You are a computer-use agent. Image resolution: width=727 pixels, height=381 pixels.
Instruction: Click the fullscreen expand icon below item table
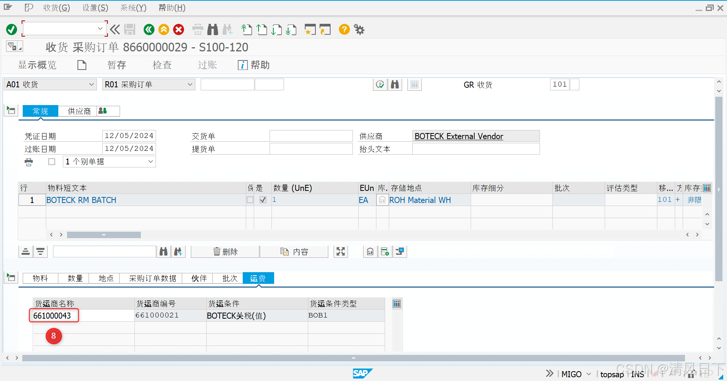point(341,252)
